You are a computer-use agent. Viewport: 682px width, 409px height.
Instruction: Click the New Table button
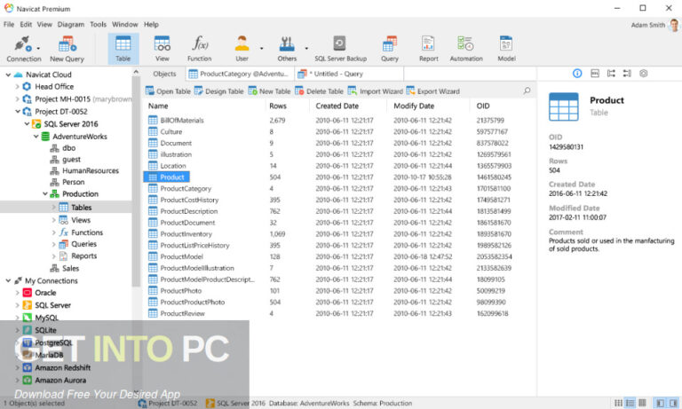click(x=269, y=90)
